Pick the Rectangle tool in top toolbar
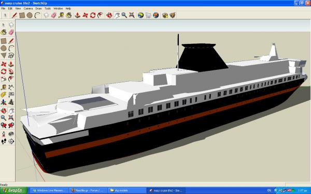Image resolution: width=311 pixels, height=194 pixels. tap(22, 15)
